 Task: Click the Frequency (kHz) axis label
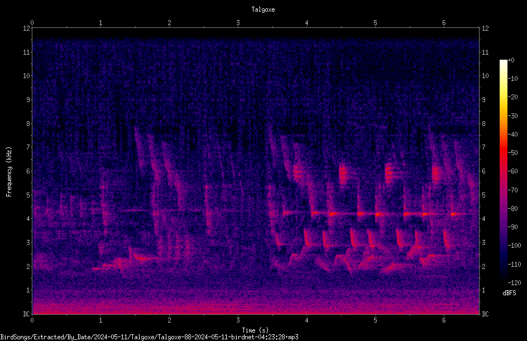[9, 172]
